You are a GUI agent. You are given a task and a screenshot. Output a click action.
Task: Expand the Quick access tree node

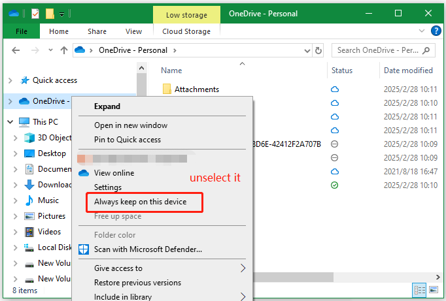pyautogui.click(x=10, y=80)
